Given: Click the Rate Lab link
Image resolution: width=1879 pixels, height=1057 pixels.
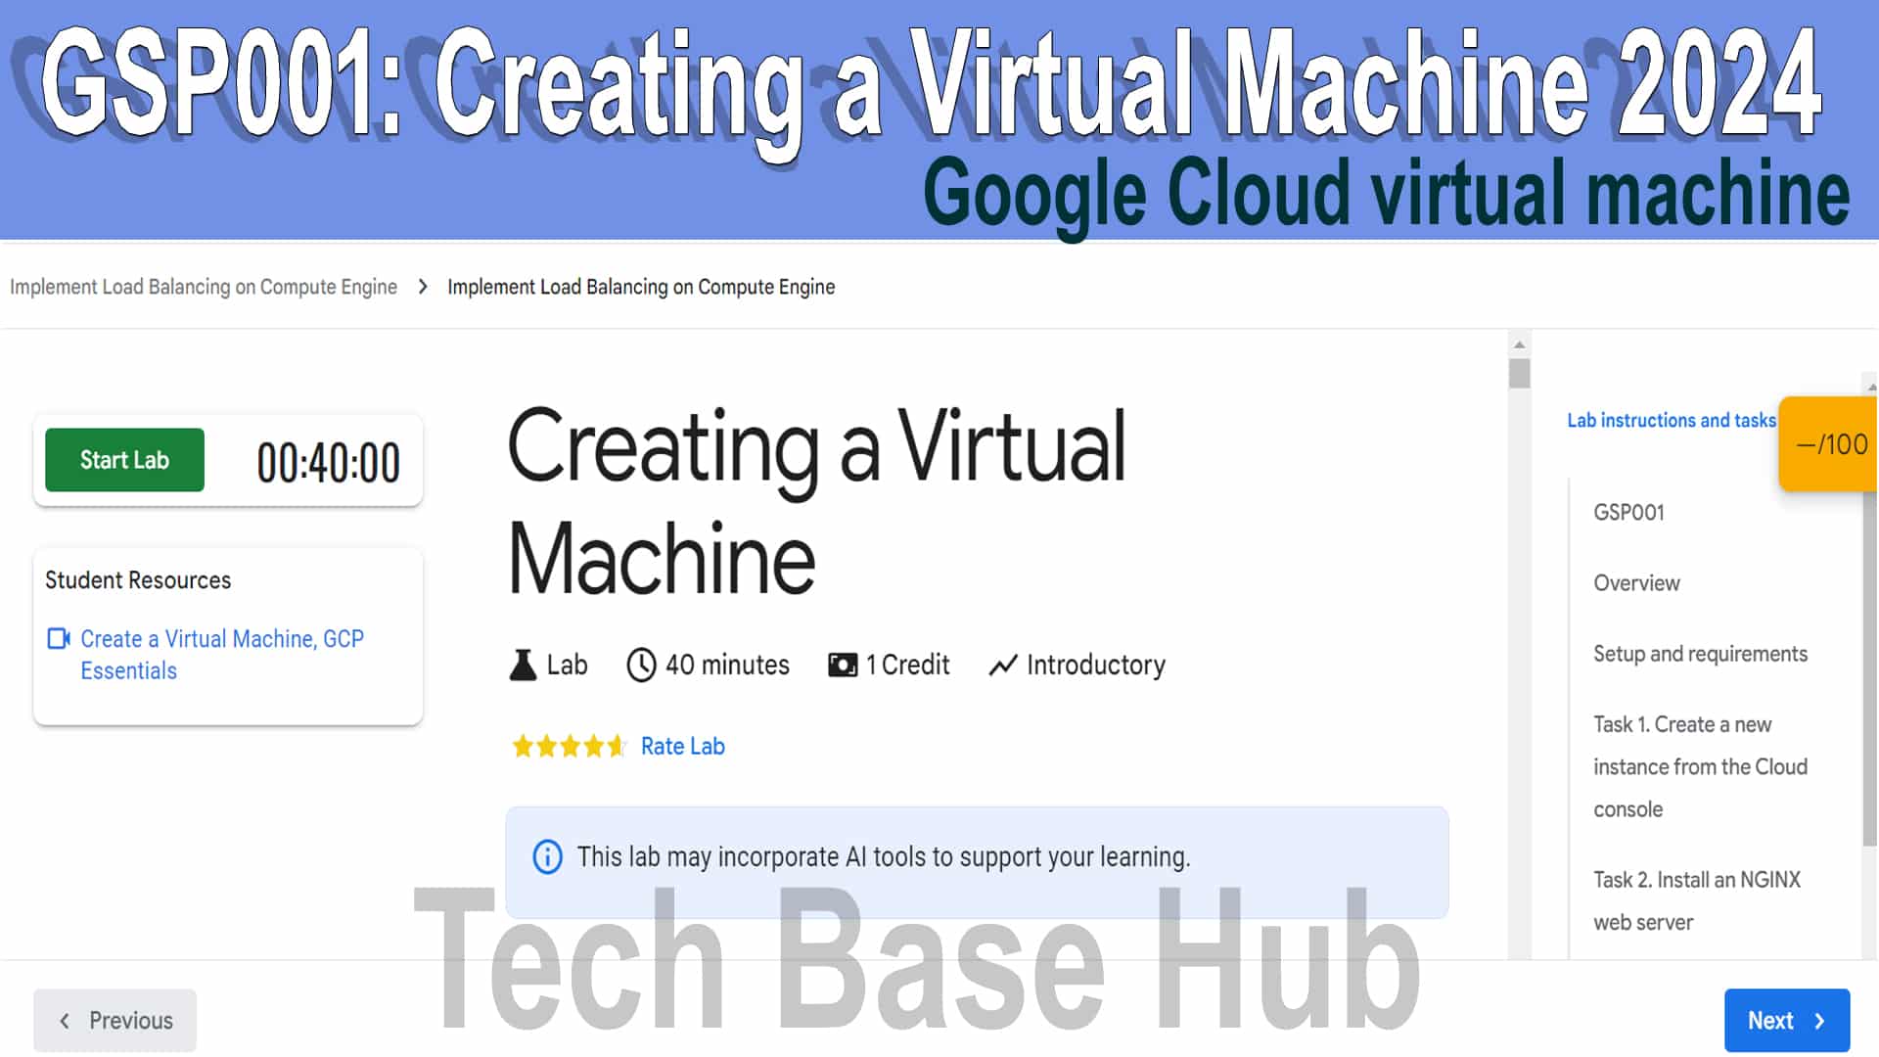Looking at the screenshot, I should coord(683,746).
